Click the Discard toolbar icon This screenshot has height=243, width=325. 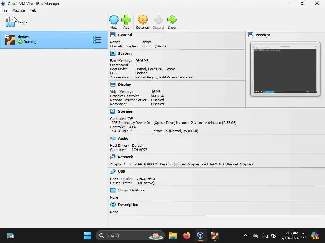[158, 20]
